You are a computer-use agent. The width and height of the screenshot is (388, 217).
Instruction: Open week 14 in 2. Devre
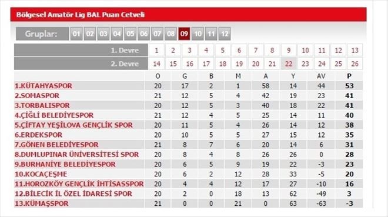(x=156, y=64)
